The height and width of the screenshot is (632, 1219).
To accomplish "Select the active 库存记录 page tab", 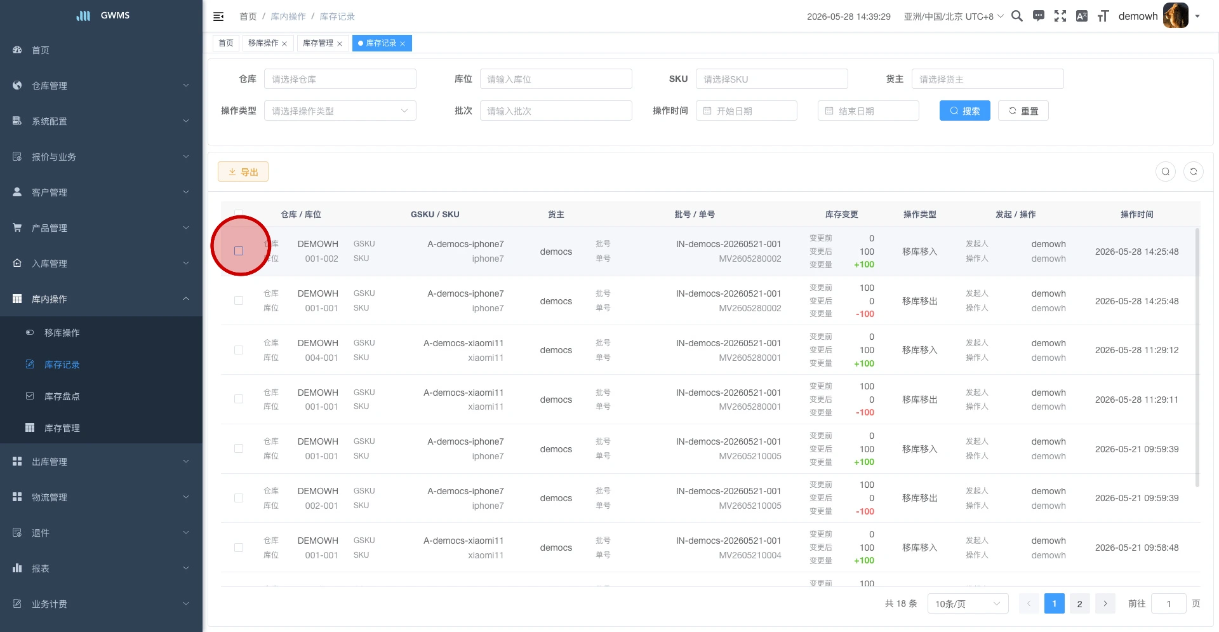I will (x=381, y=43).
